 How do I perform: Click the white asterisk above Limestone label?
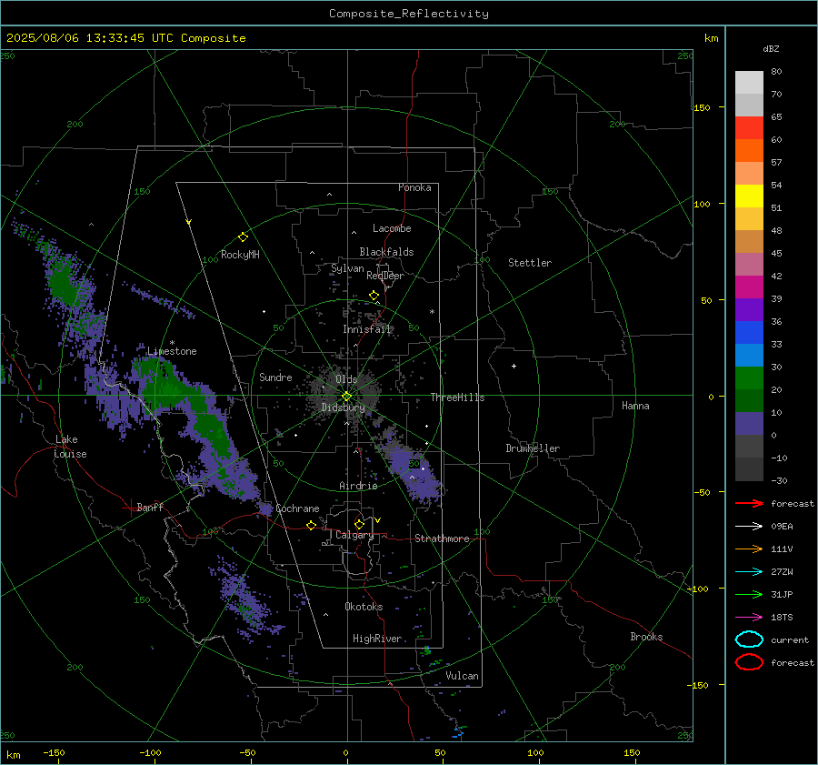pyautogui.click(x=172, y=343)
